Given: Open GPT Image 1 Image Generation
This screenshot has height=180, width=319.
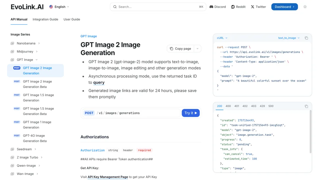Looking at the screenshot, I should coord(37,125).
